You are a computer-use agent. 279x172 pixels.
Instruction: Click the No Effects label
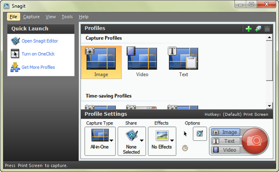pos(161,147)
